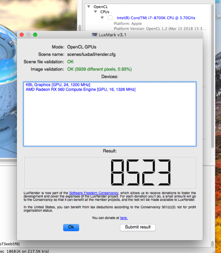Click the green OK scene file validation value
The width and height of the screenshot is (221, 253).
pos(70,62)
